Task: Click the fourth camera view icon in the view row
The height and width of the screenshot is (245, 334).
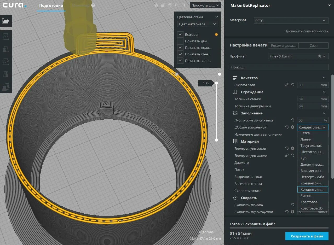Action: pos(176,5)
